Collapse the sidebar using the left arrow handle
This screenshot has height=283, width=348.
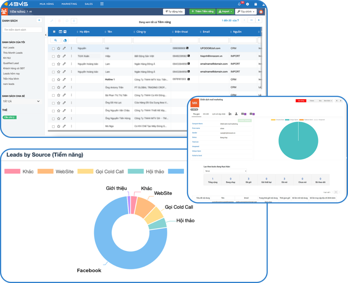click(x=46, y=35)
